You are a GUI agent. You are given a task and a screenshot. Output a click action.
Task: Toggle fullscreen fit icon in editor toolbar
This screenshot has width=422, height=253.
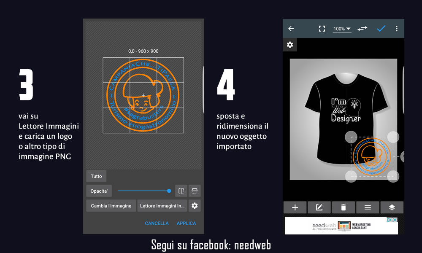pyautogui.click(x=322, y=29)
